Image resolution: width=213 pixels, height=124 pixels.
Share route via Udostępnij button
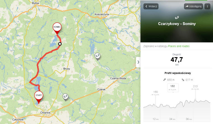pyautogui.click(x=193, y=6)
